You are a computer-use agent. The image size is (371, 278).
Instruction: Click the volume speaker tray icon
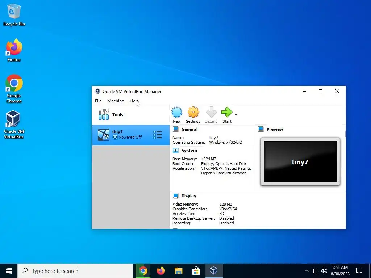point(324,271)
